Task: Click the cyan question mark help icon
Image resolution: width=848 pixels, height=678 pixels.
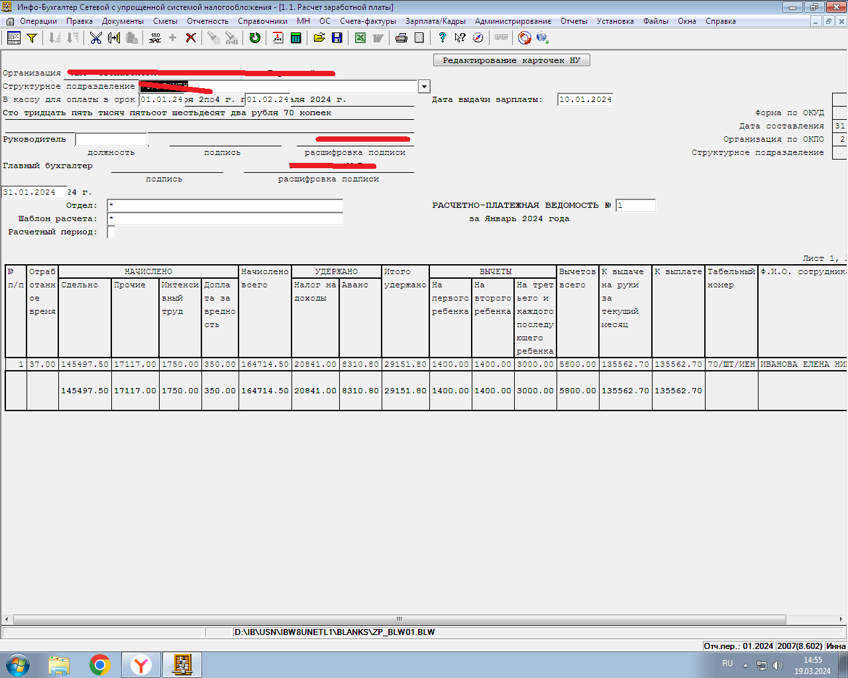Action: (443, 38)
